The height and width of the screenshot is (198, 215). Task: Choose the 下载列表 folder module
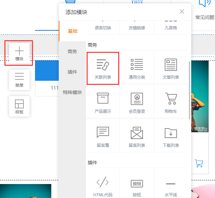[x=171, y=136]
